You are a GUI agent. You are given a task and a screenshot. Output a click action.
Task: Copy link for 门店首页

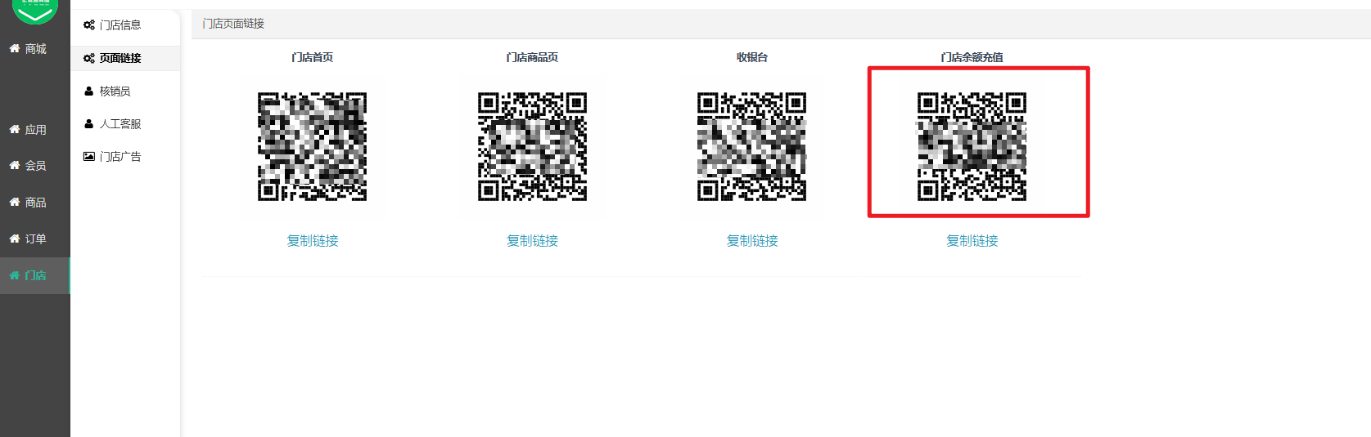[313, 241]
